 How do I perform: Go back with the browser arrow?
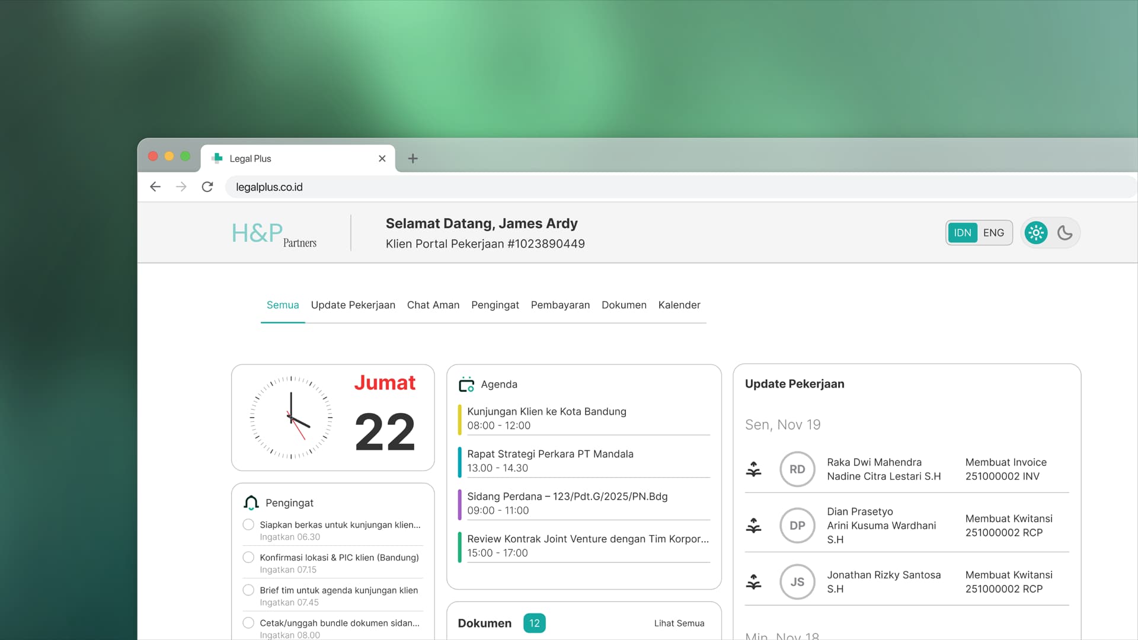tap(155, 187)
